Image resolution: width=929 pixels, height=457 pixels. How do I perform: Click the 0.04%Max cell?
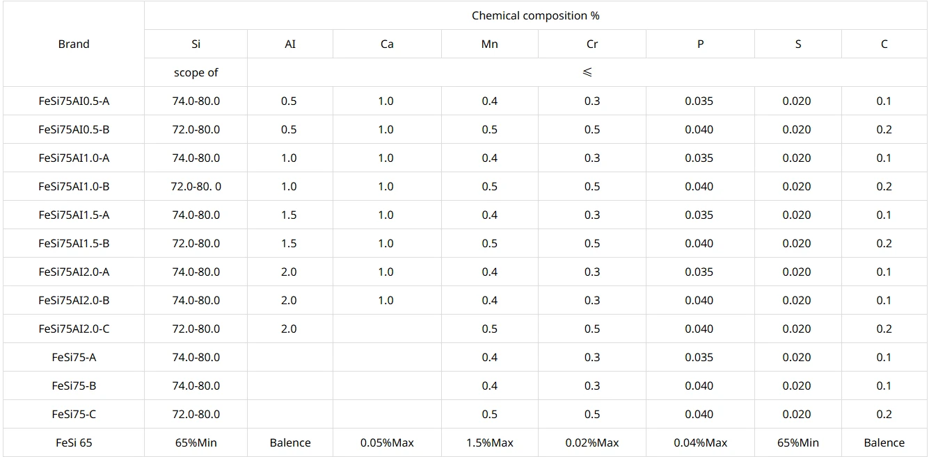[x=700, y=442]
